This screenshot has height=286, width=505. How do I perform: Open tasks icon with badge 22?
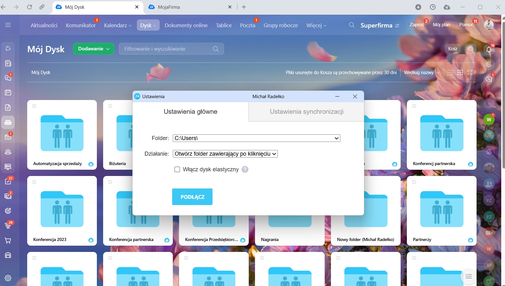(8, 181)
